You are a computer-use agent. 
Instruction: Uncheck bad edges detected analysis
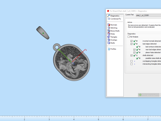pyautogui.click(x=131, y=44)
